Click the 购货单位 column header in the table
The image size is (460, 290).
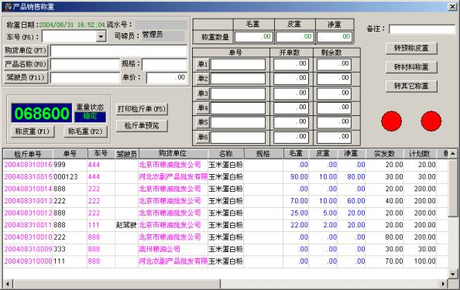coord(173,154)
